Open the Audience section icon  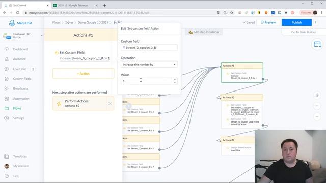[7, 59]
